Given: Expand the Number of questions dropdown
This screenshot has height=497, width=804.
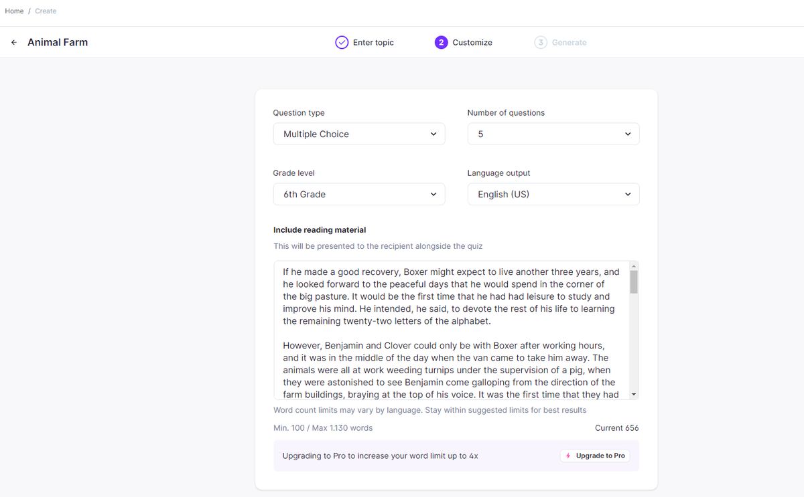Looking at the screenshot, I should pyautogui.click(x=553, y=134).
